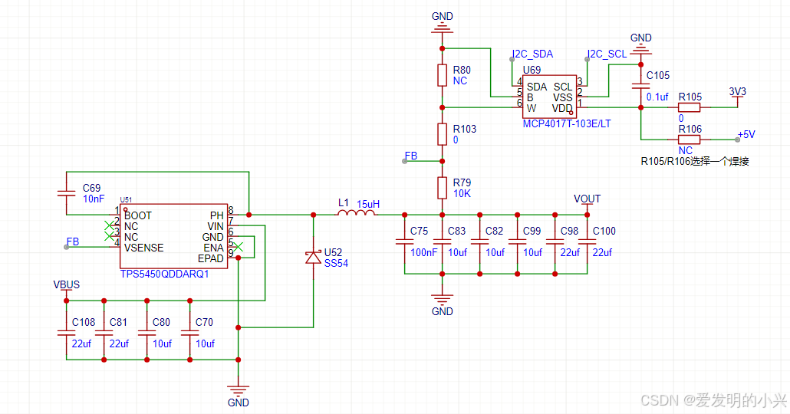Screen dimensions: 790x414
Task: Click the BOOT pin label on U51
Action: pos(137,215)
